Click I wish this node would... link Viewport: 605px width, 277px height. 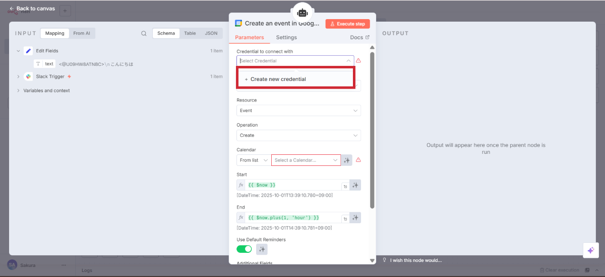pyautogui.click(x=416, y=260)
